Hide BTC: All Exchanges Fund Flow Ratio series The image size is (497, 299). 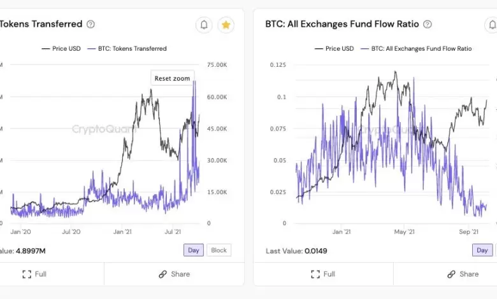pyautogui.click(x=416, y=48)
